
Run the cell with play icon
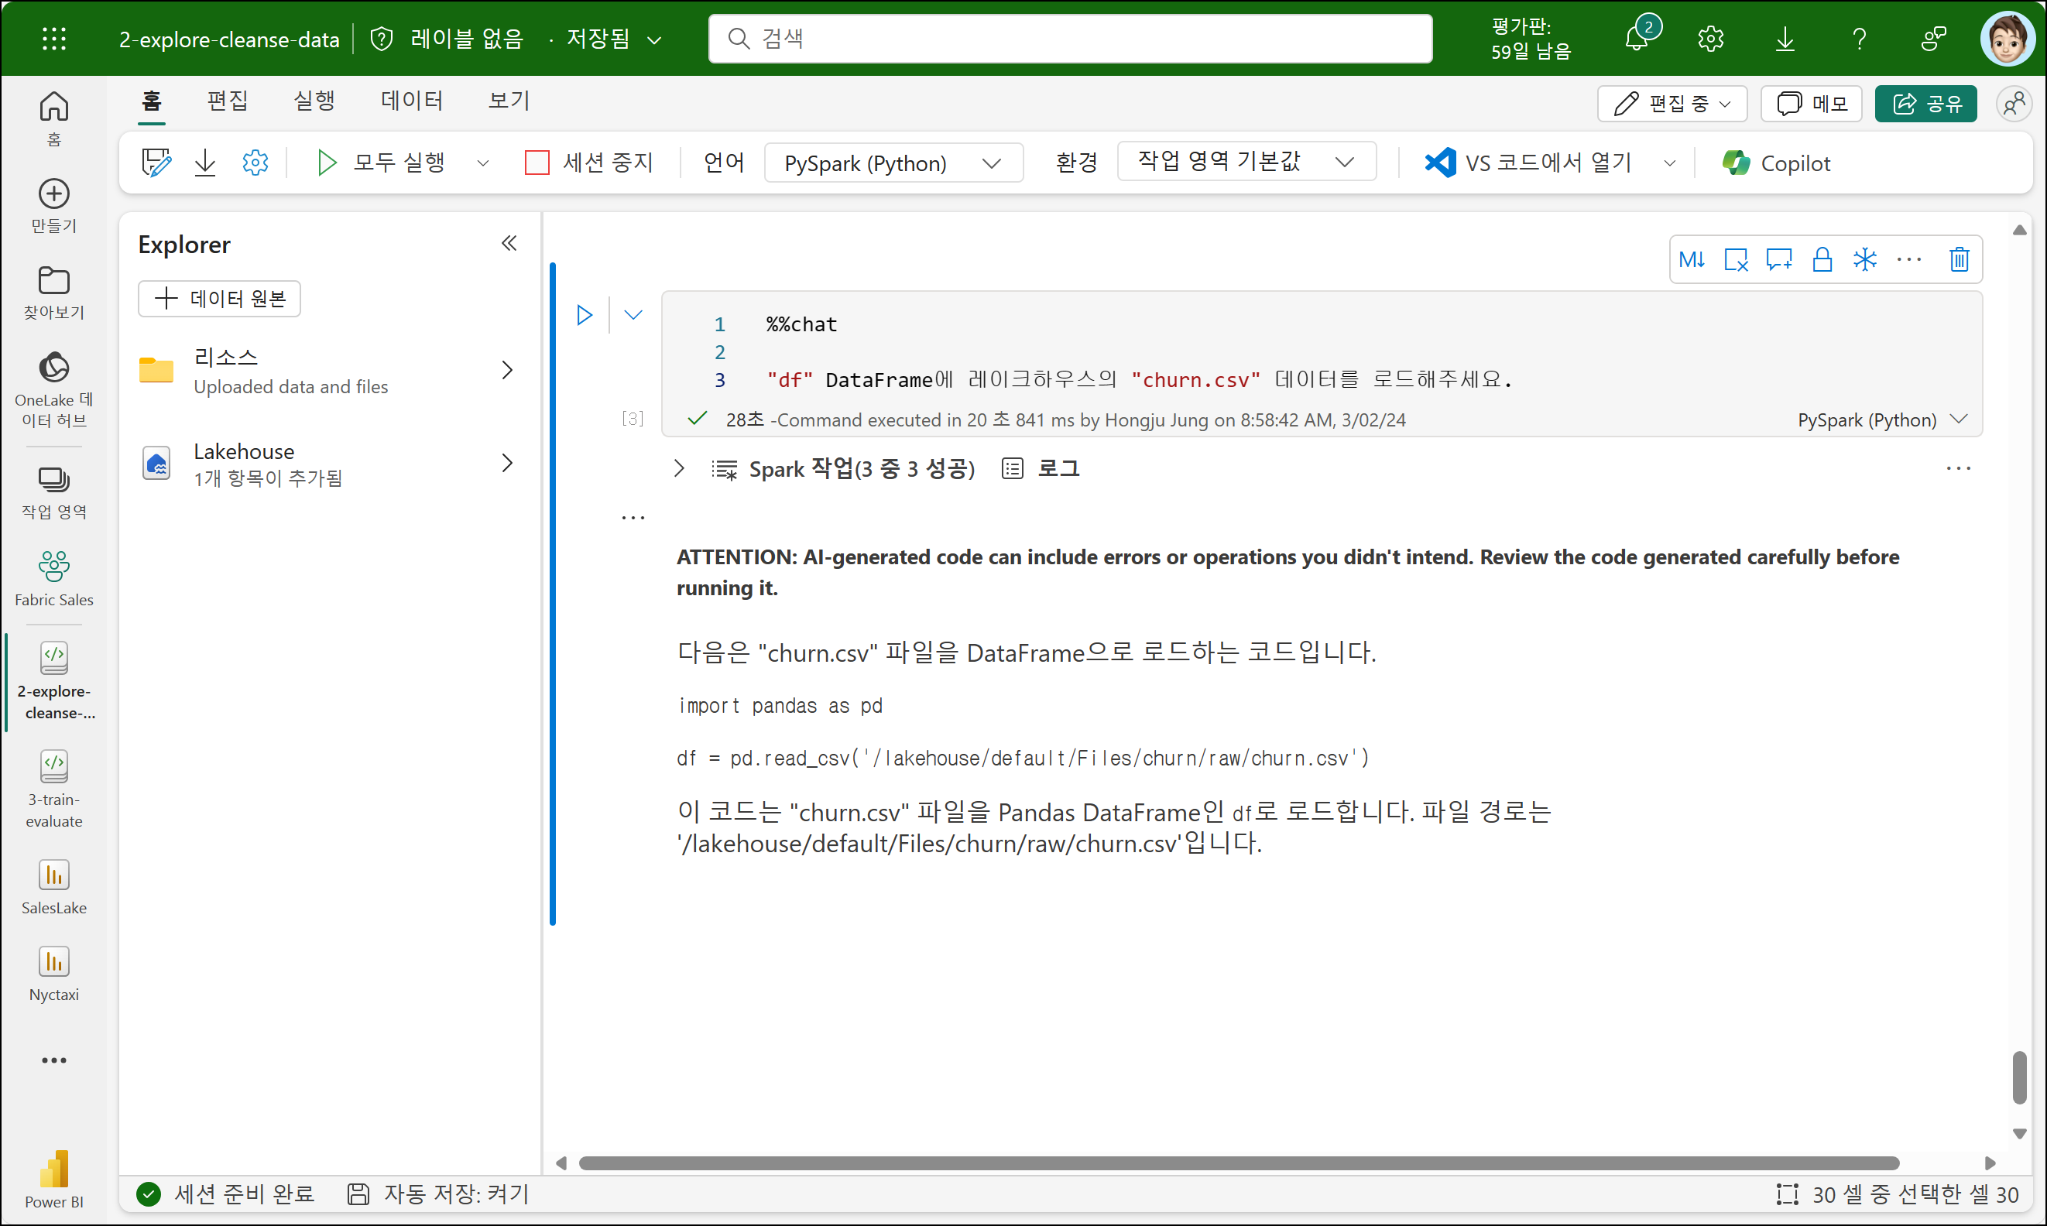pos(585,315)
